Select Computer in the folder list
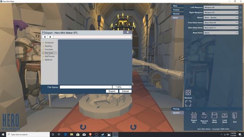Screen dimensions: 244x137 49,43
